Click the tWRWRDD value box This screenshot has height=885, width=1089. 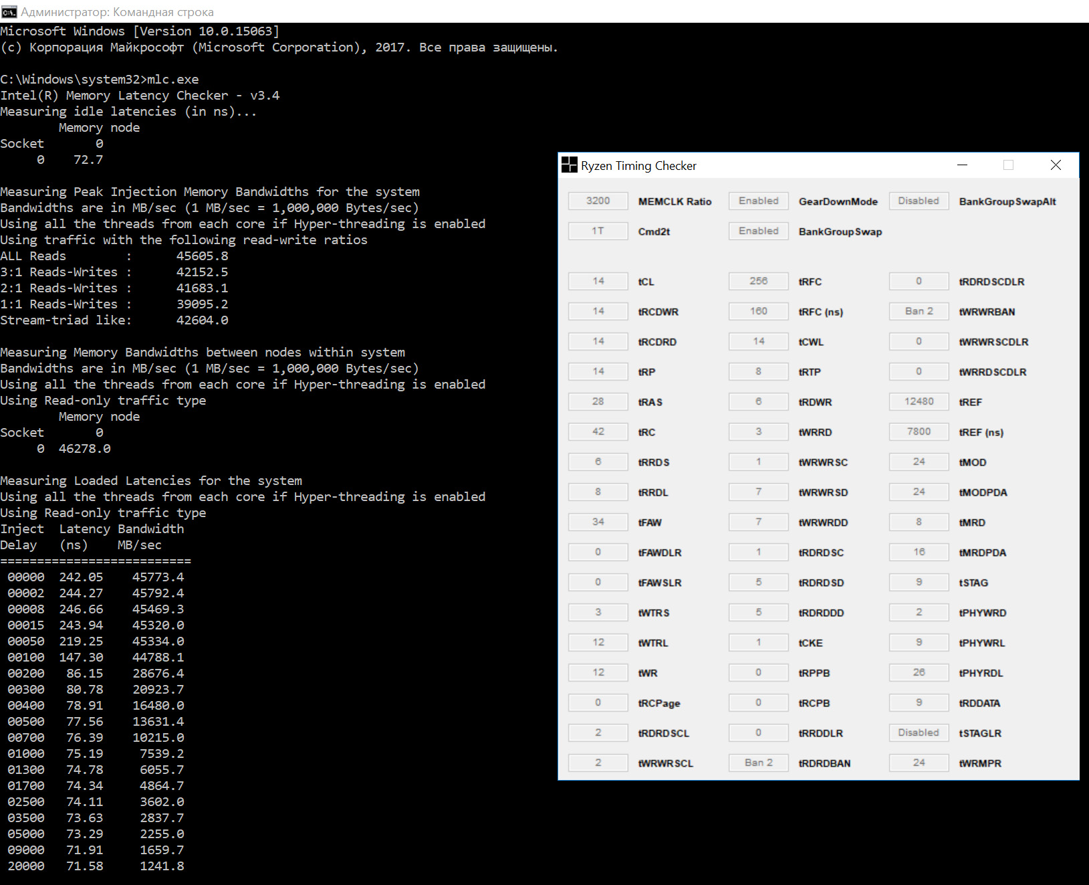[x=758, y=522]
